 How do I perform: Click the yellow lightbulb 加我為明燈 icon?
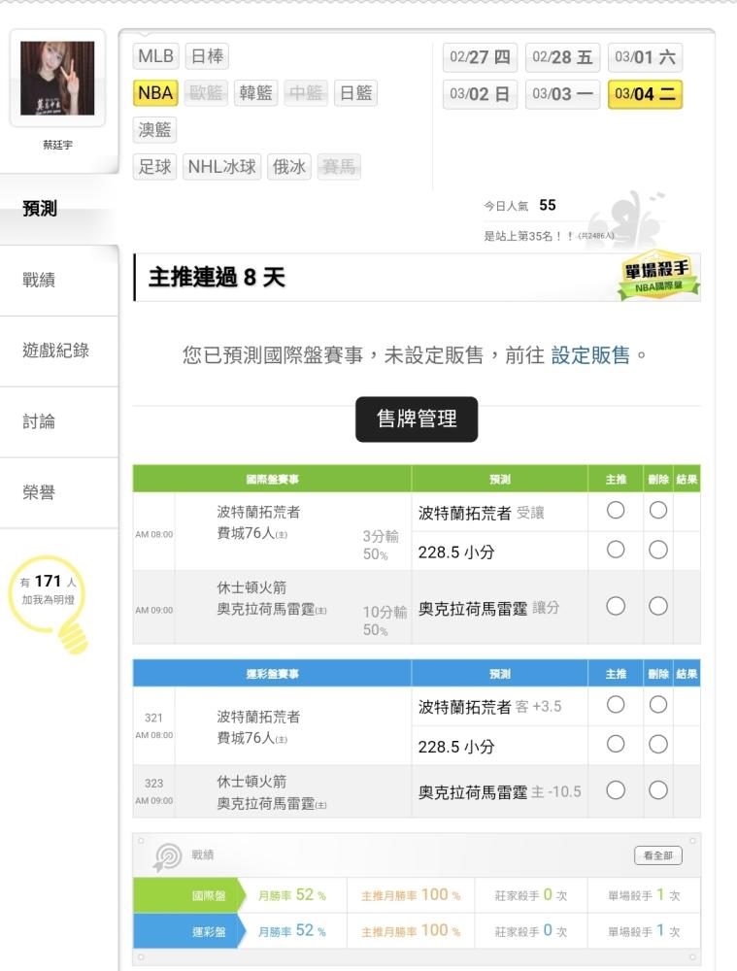tap(49, 604)
